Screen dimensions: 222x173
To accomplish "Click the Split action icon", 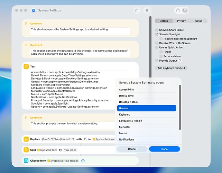I will [26, 150].
